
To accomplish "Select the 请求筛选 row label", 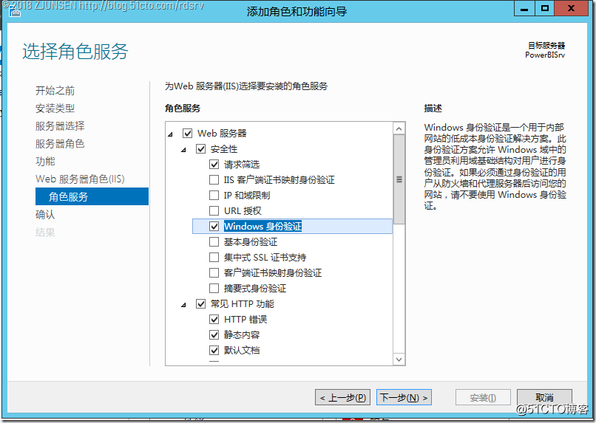I will point(242,165).
